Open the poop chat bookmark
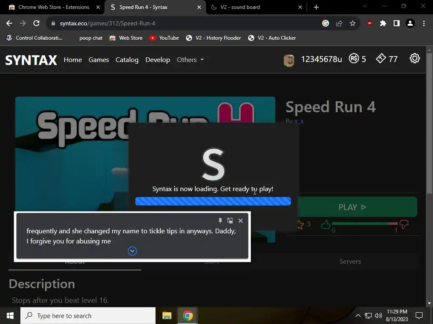433x324 pixels. [x=91, y=38]
